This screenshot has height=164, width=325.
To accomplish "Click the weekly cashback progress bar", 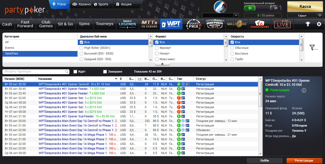I will tap(263, 8).
